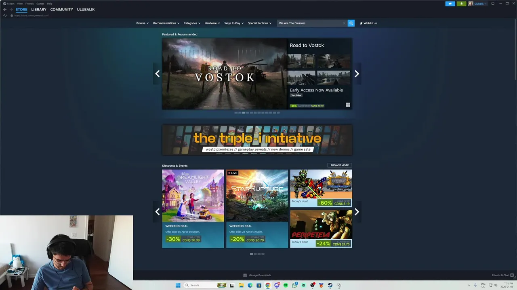Viewport: 517px width, 290px height.
Task: Expand the Recommendations dropdown
Action: coord(166,23)
